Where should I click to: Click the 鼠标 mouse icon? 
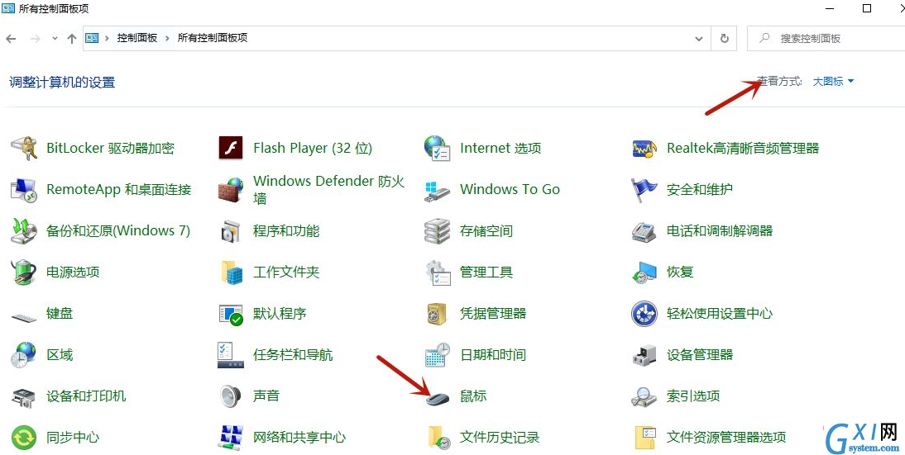pos(437,399)
